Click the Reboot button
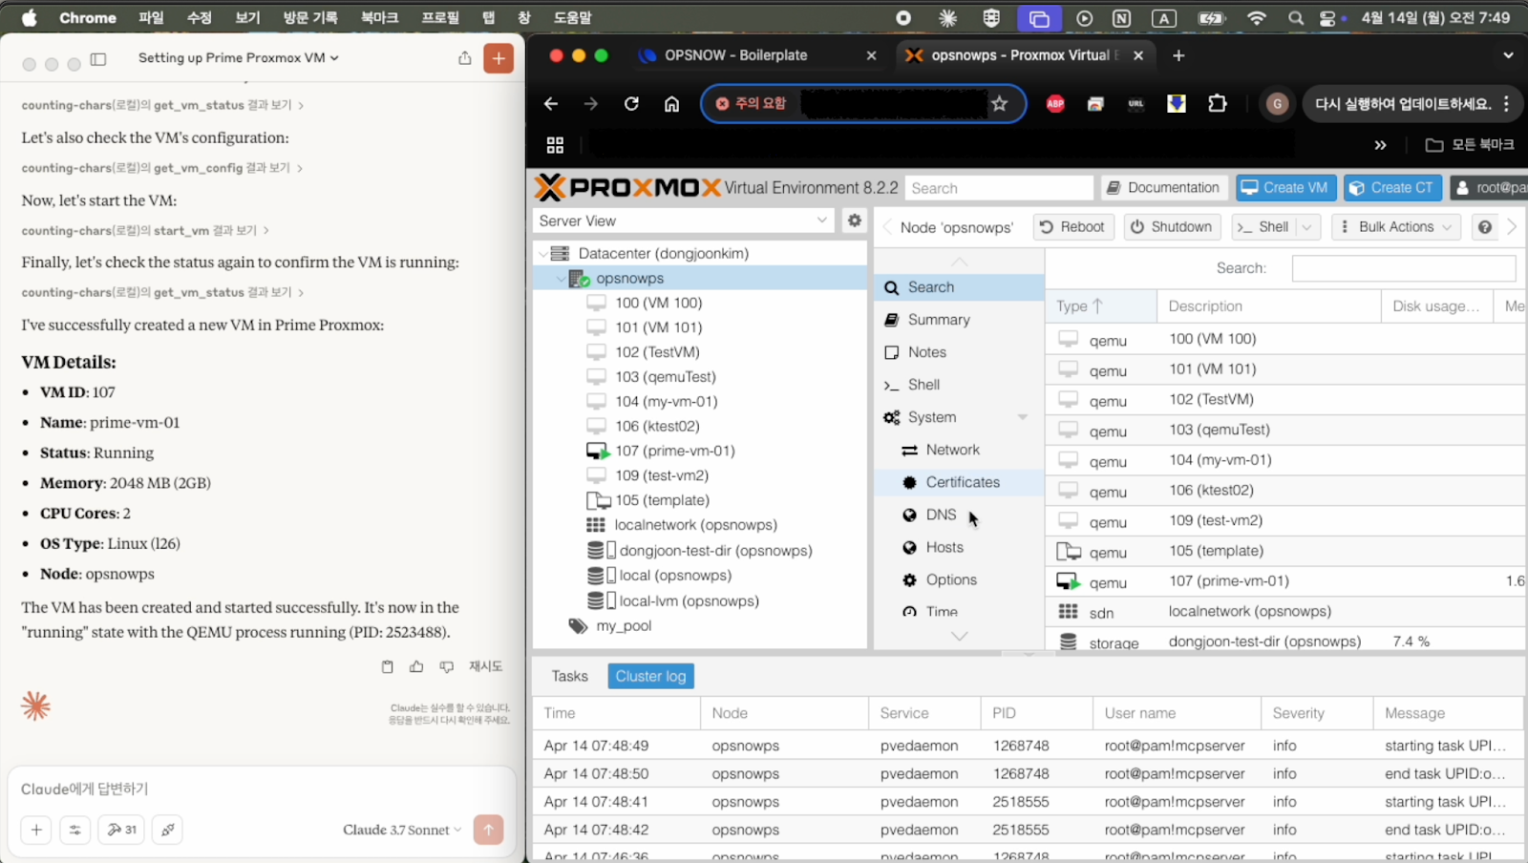 tap(1072, 227)
